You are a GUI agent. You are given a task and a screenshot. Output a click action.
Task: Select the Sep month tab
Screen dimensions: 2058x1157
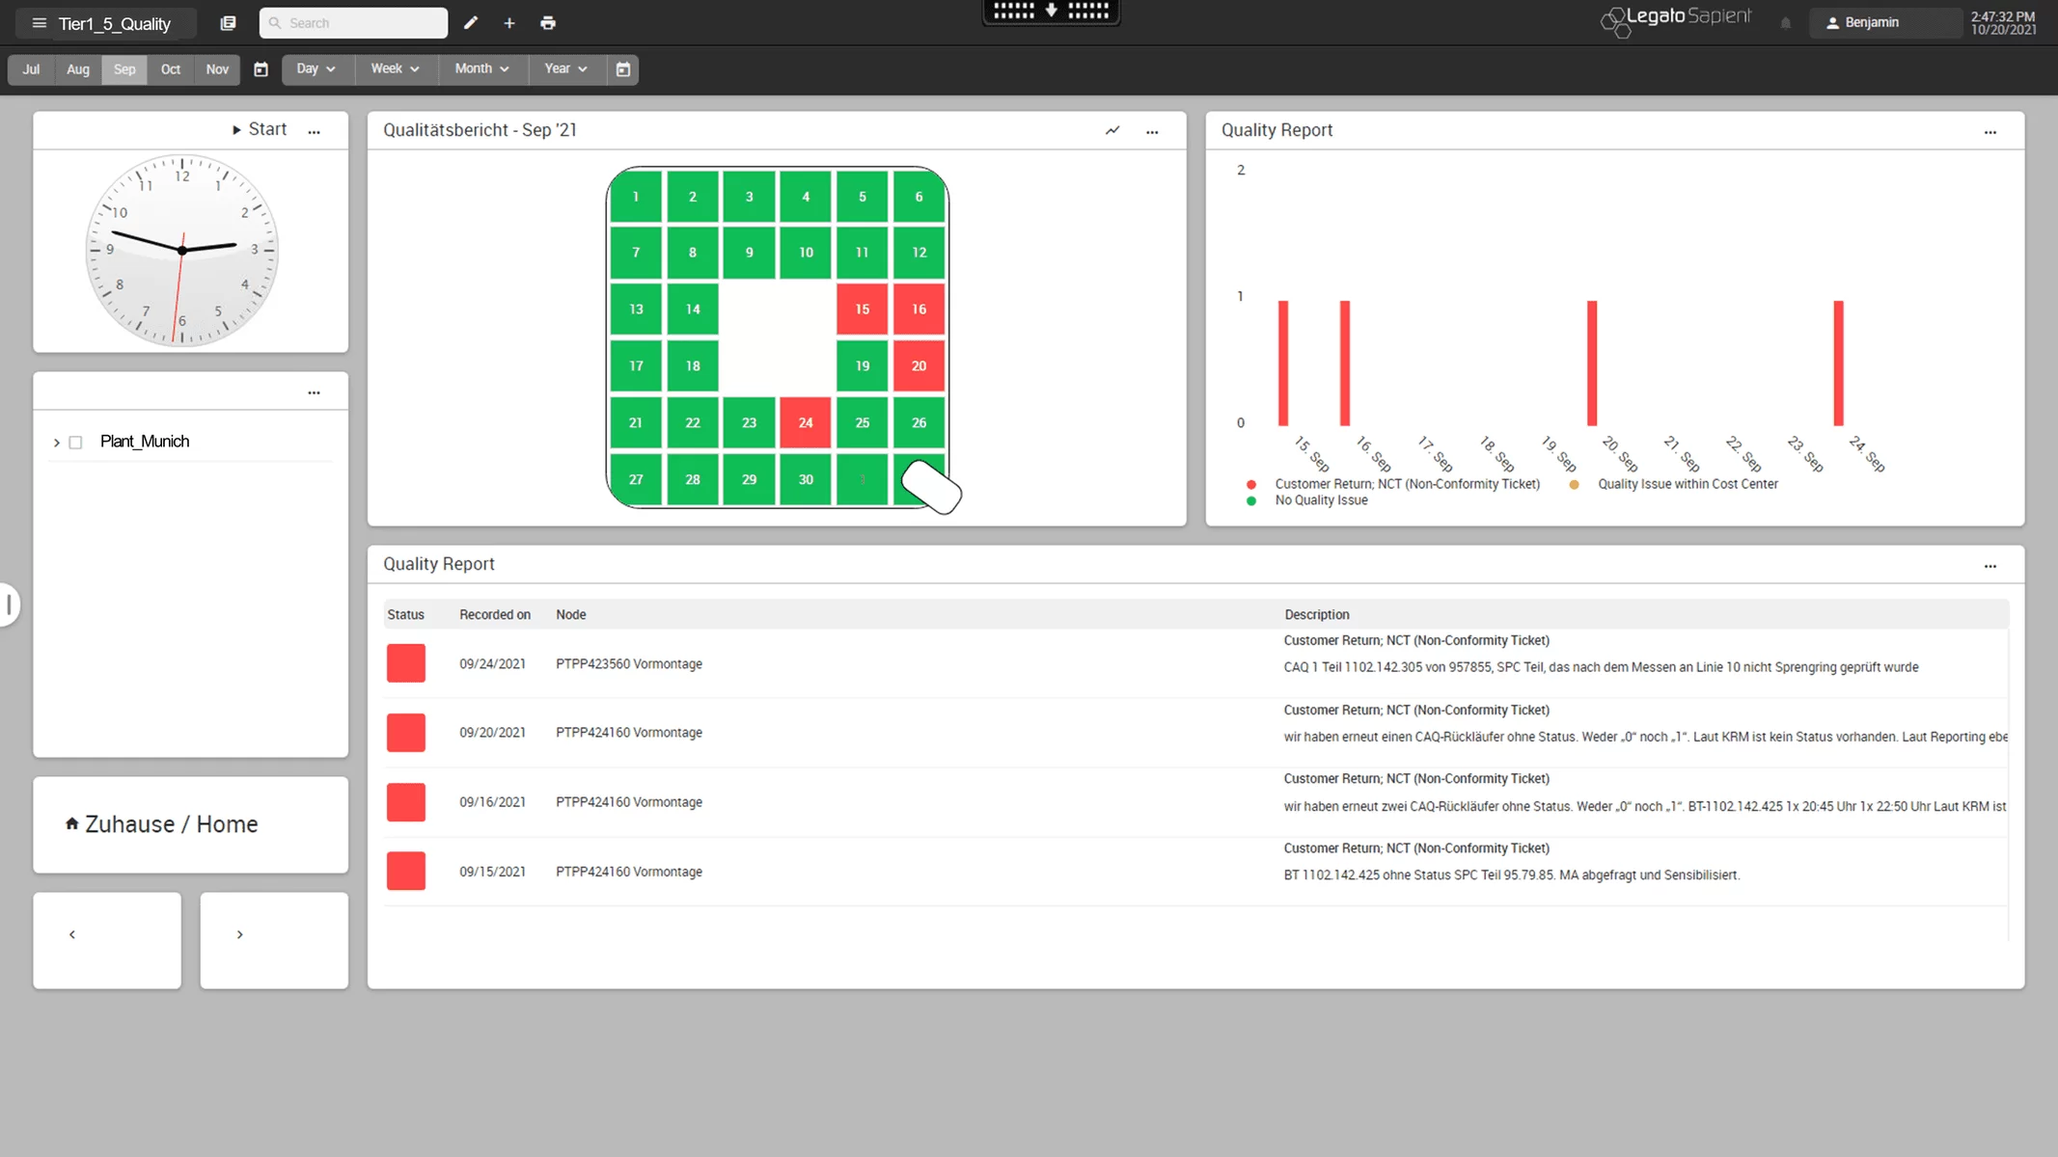[x=124, y=69]
